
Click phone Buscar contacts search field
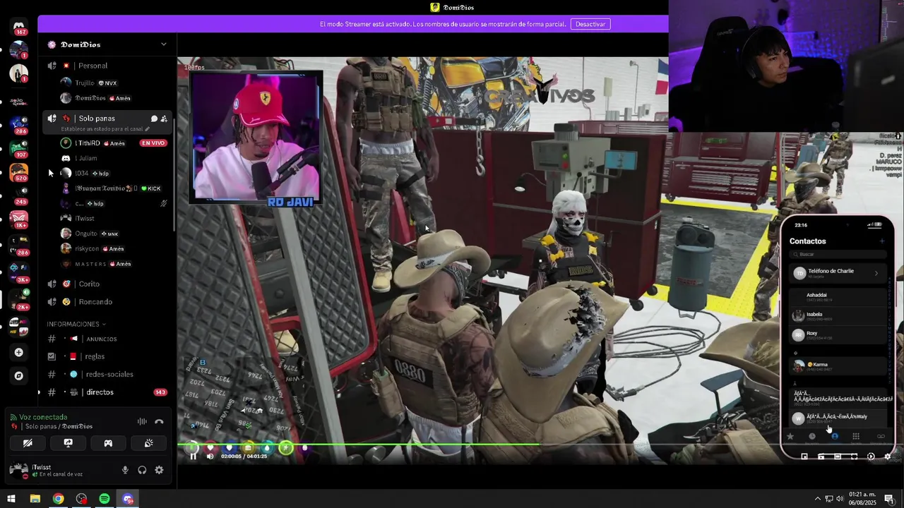click(837, 254)
